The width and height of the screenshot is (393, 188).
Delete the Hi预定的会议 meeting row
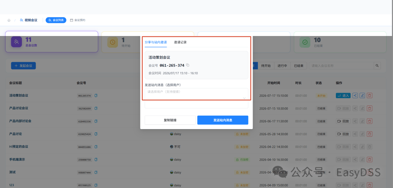point(369,147)
